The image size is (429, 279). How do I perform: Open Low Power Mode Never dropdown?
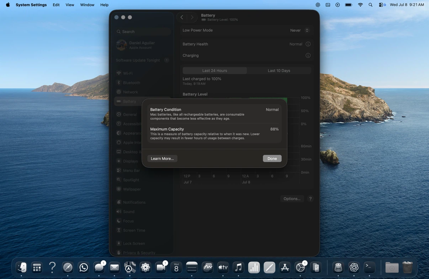coord(300,30)
